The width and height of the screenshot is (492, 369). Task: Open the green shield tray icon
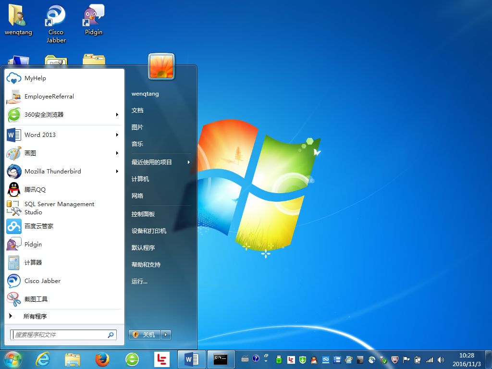[303, 359]
